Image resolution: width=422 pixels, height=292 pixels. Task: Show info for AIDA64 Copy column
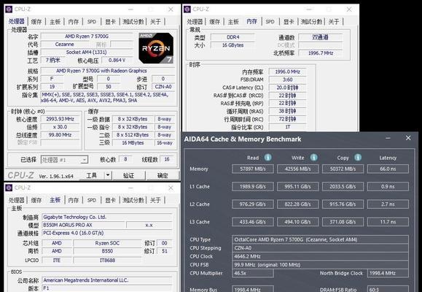[358, 158]
